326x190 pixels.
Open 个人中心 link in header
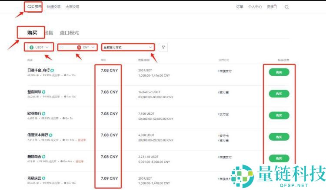[x=255, y=7]
